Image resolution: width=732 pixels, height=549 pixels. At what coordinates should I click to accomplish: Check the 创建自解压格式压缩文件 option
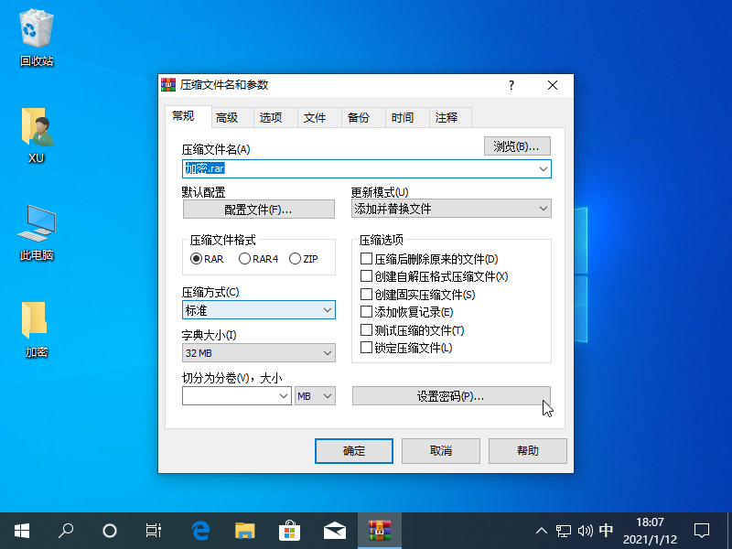[367, 277]
